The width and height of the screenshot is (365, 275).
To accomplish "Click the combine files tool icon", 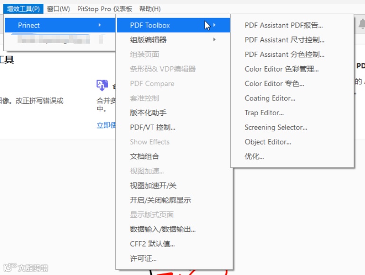I will pos(102,85).
